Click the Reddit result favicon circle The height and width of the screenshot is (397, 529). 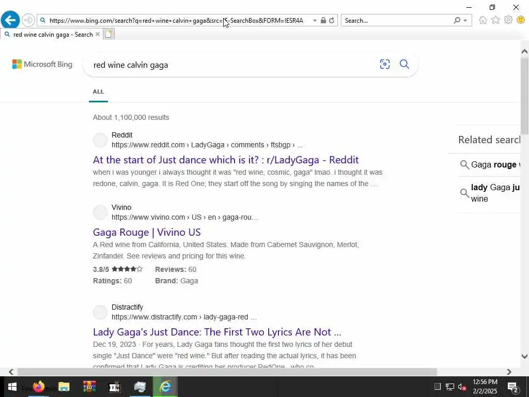tap(100, 140)
